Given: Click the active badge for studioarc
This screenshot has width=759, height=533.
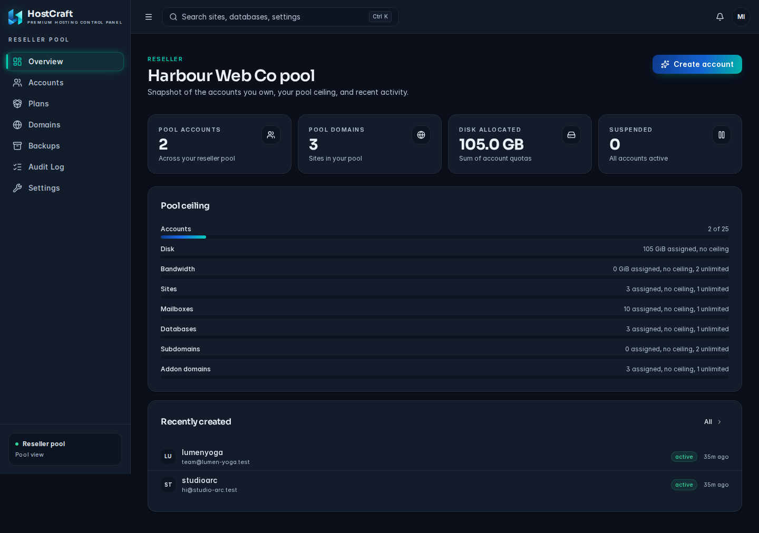Looking at the screenshot, I should 684,485.
